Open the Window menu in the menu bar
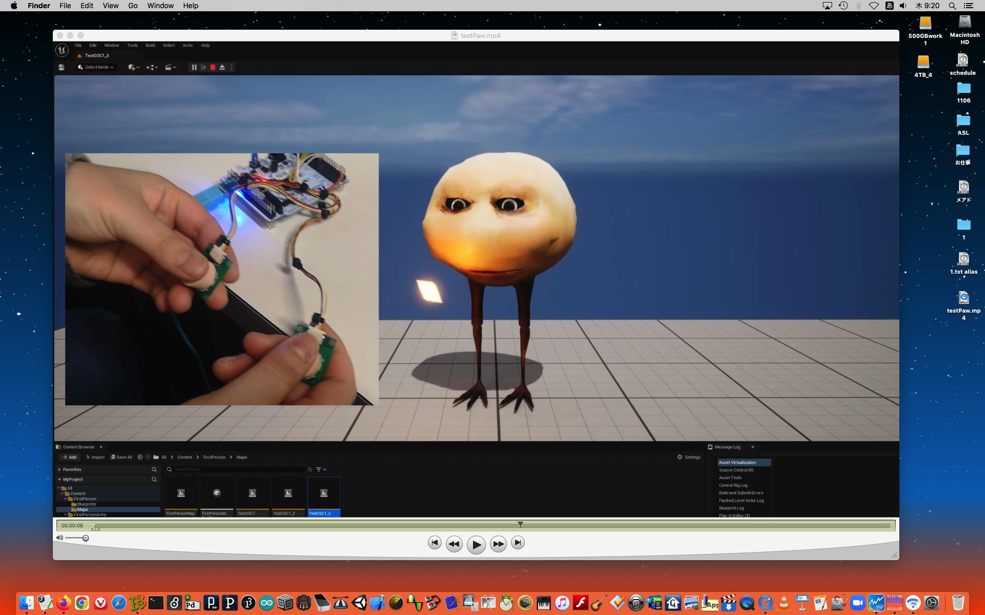Image resolution: width=985 pixels, height=615 pixels. [160, 6]
